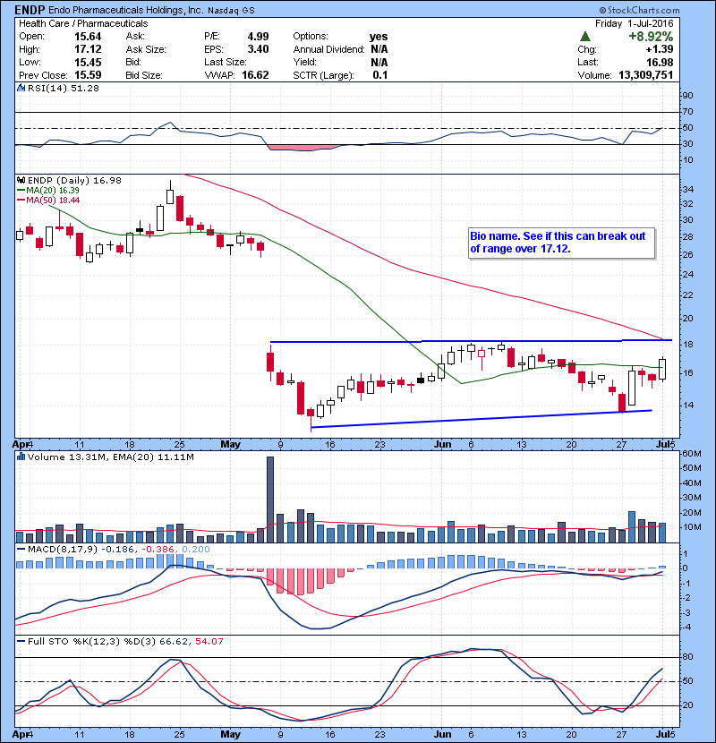
Task: Click the Chg value +1.39
Action: click(659, 49)
